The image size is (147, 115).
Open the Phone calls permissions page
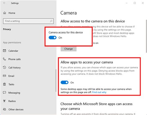(15, 59)
